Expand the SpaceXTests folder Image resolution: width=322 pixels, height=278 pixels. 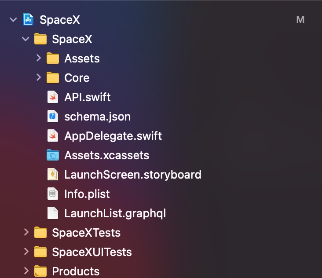(26, 232)
